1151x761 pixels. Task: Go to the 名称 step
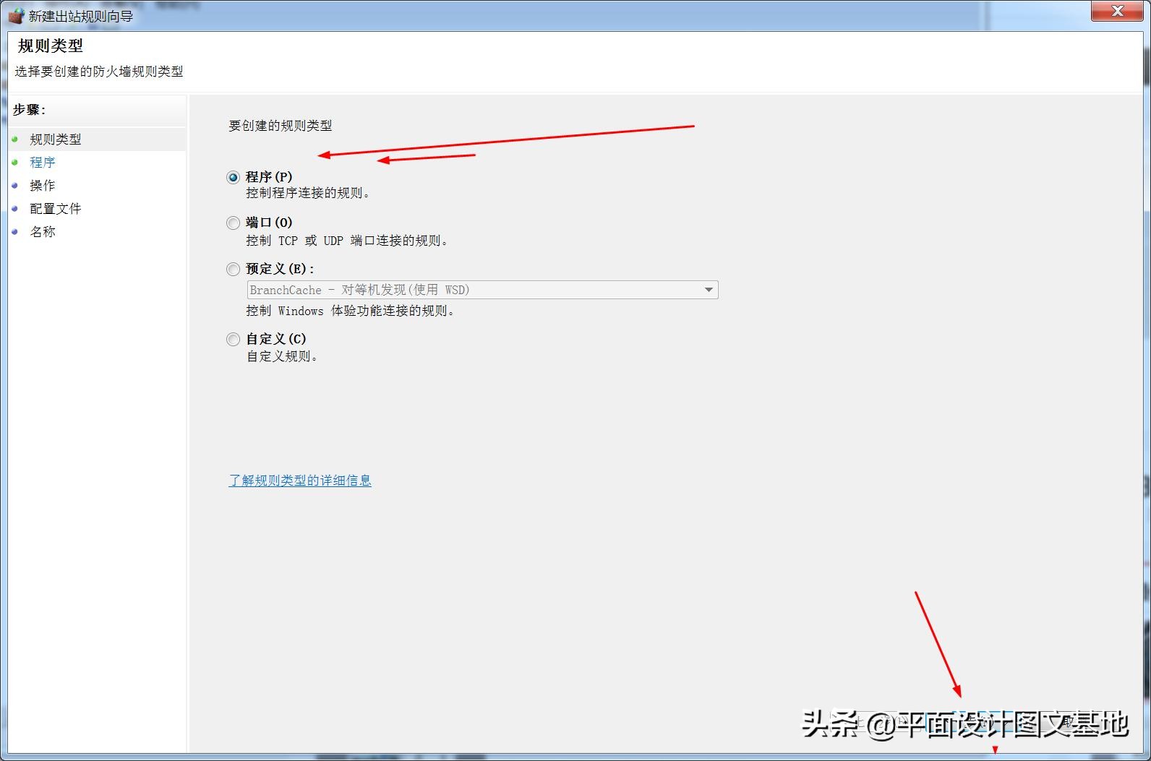[x=43, y=232]
